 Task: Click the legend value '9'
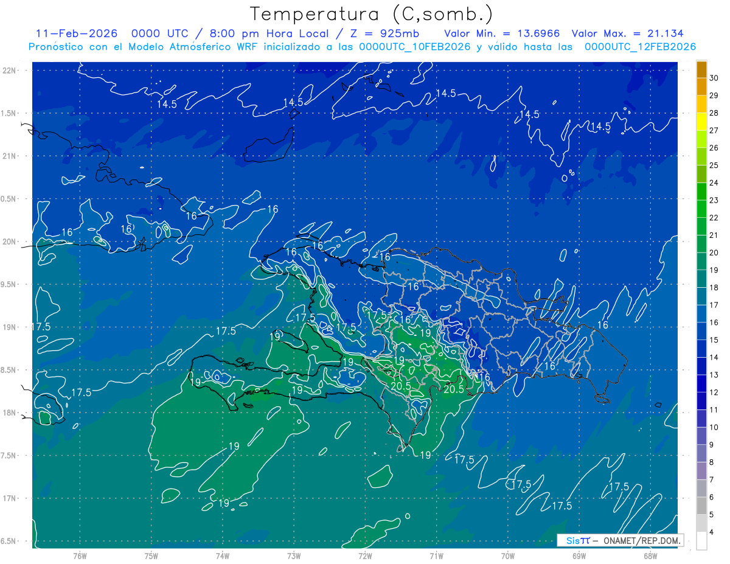(x=712, y=445)
